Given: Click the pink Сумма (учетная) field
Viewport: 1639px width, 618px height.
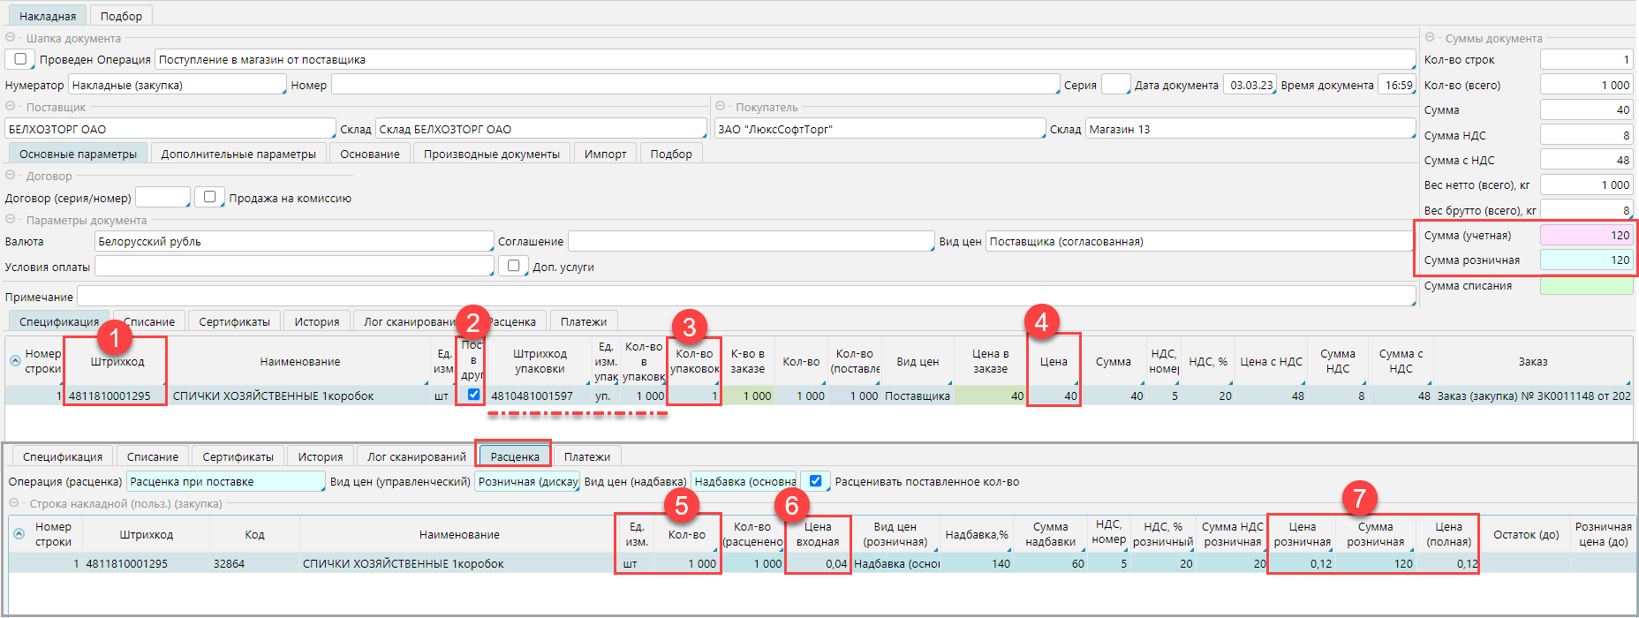Looking at the screenshot, I should click(x=1586, y=236).
